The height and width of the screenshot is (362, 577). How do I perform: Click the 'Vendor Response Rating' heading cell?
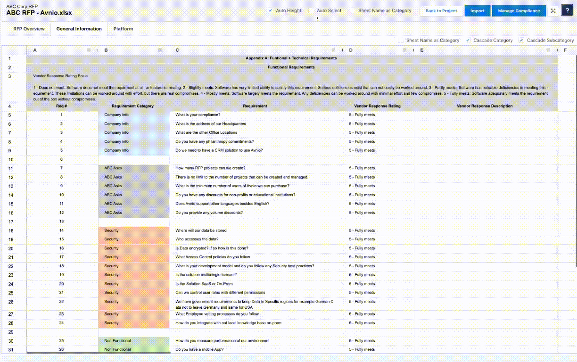click(378, 106)
